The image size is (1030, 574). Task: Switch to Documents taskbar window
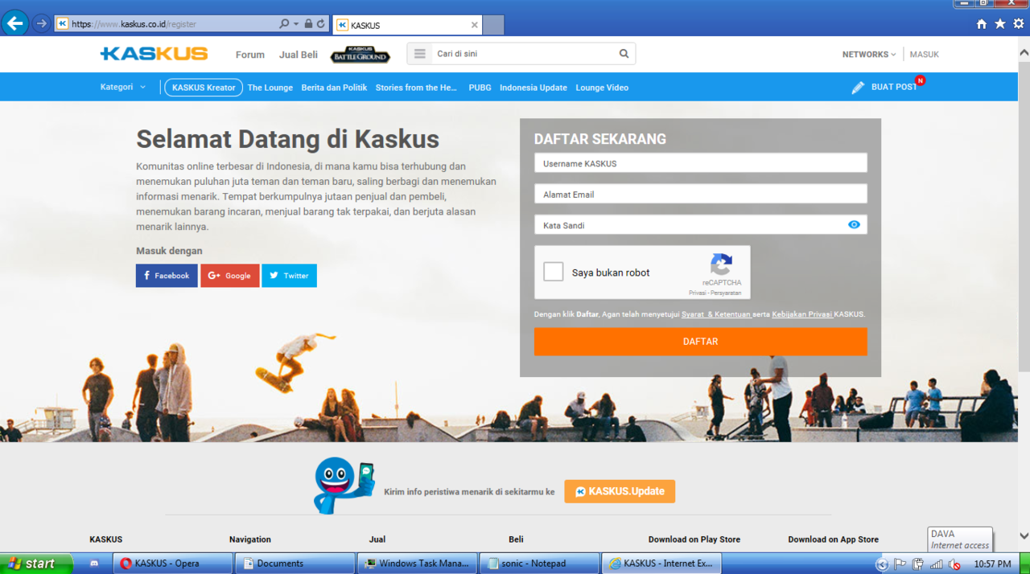[295, 564]
